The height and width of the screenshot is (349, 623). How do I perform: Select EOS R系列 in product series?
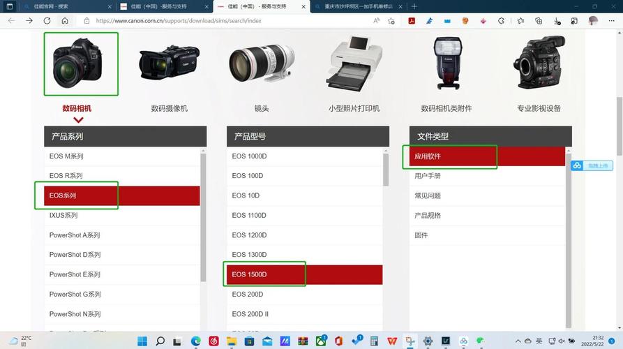122,176
